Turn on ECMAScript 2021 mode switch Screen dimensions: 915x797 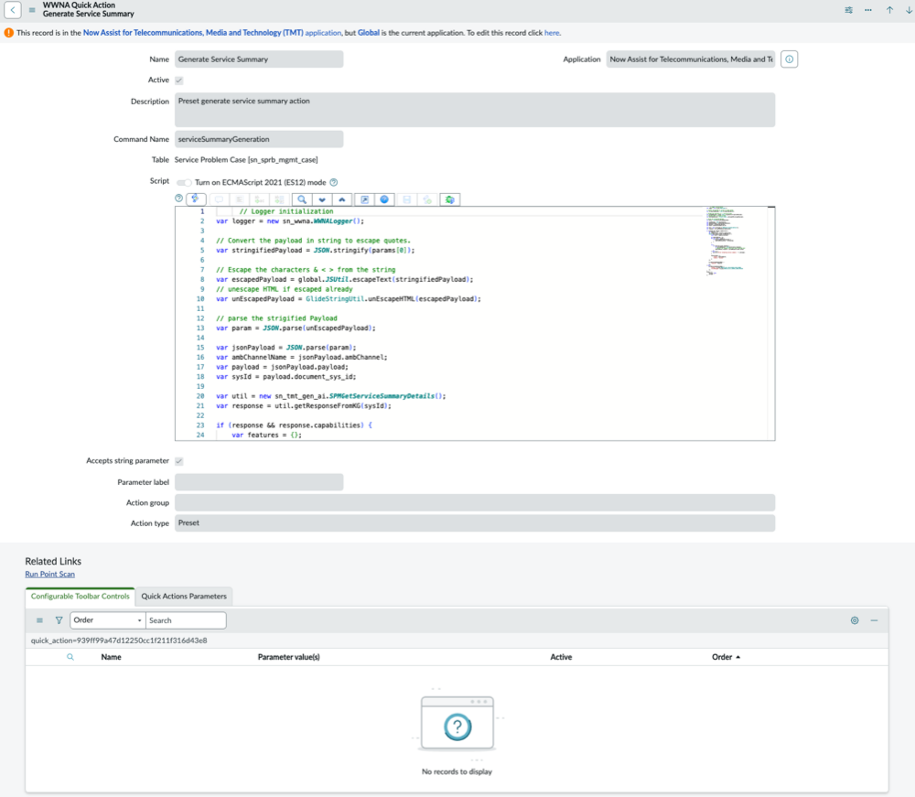[183, 183]
